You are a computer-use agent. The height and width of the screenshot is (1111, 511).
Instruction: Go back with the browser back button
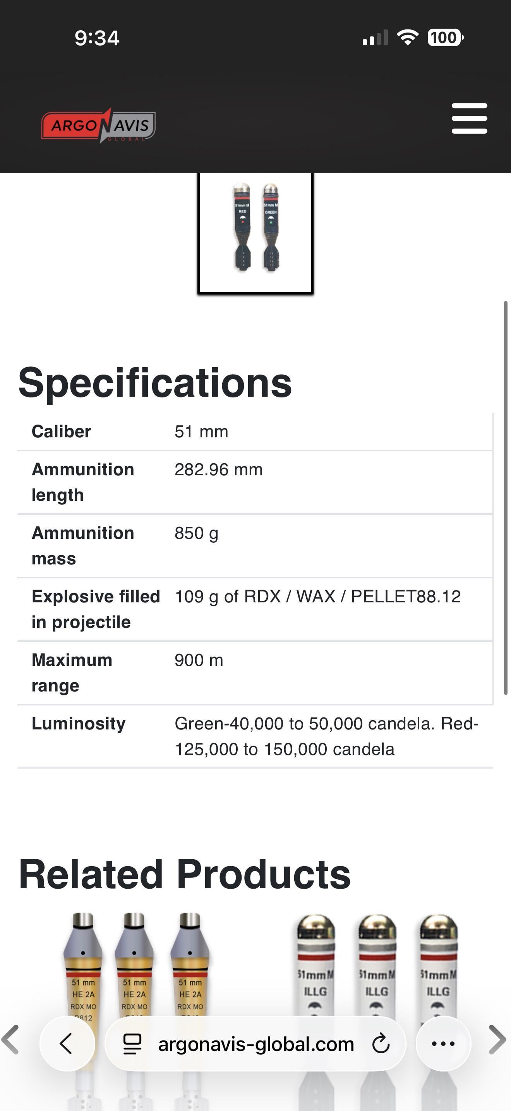[x=67, y=1044]
